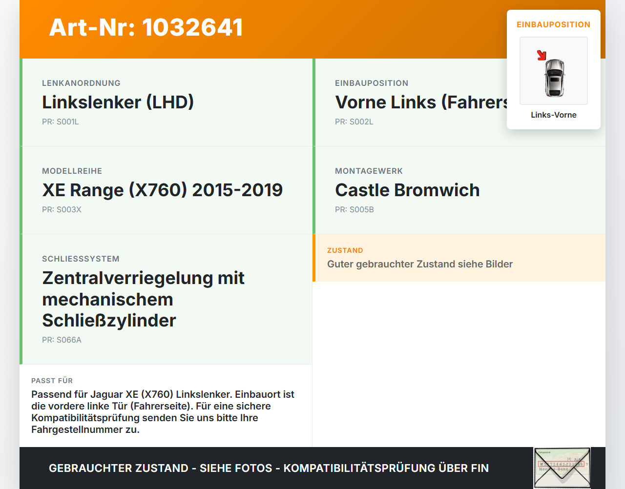Open the crossed-out envelope document thumbnail
Viewport: 625px width, 489px height.
(562, 468)
